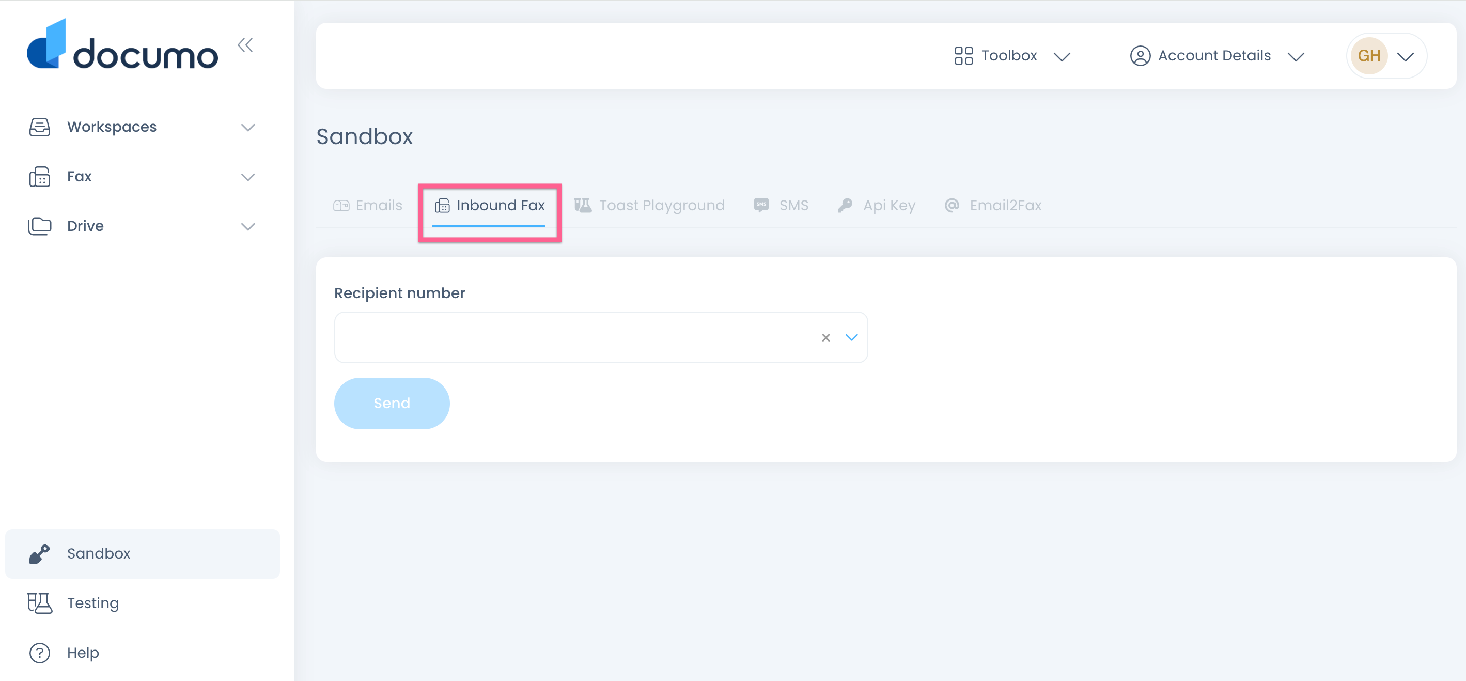This screenshot has height=681, width=1466.
Task: Open Drive via its folder icon
Action: pyautogui.click(x=39, y=226)
